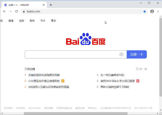Open Chrome three-dot menu
Viewport: 162px width, 115px height.
tap(158, 11)
